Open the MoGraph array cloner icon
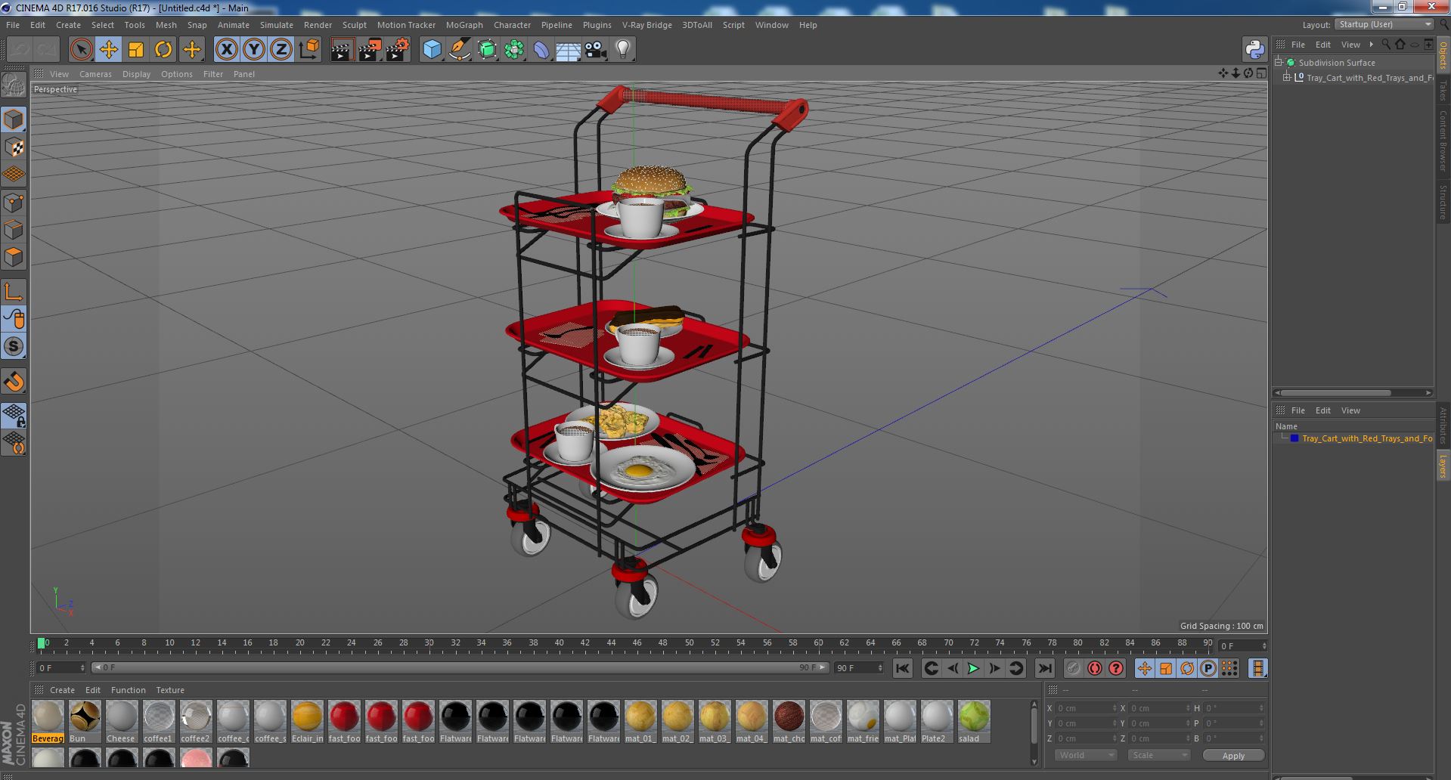1451x780 pixels. point(514,50)
